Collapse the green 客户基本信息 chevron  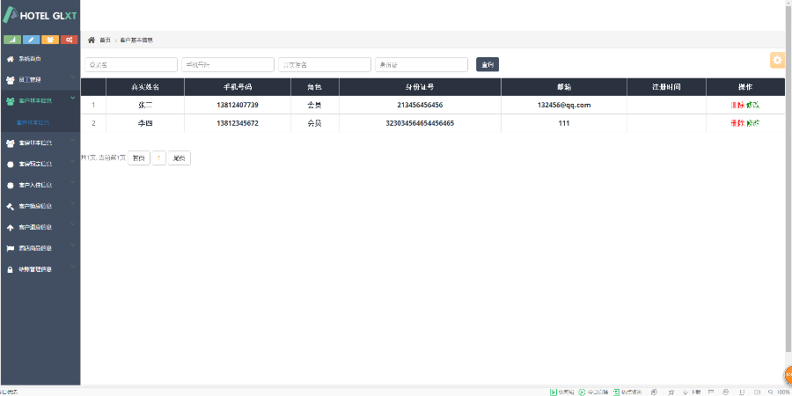coord(73,98)
